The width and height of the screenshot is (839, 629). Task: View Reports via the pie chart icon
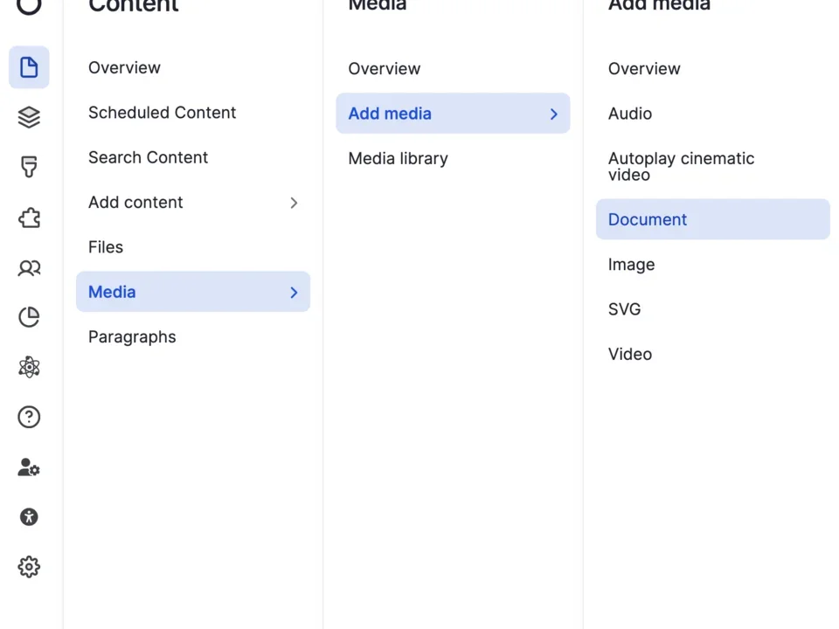[x=29, y=317]
